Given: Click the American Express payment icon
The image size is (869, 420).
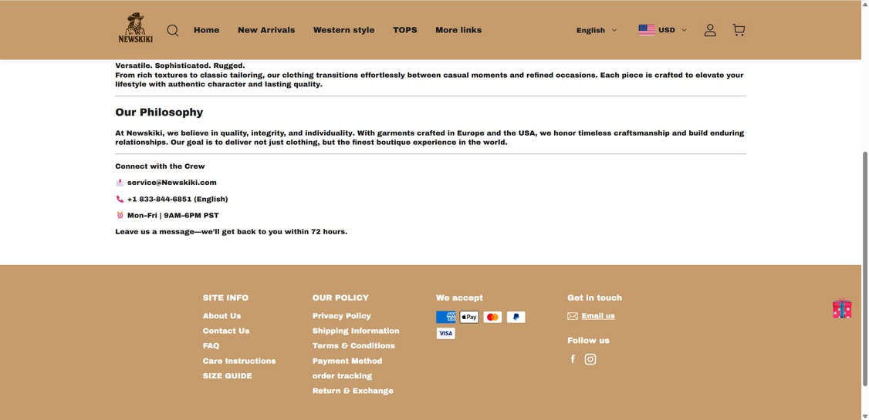Looking at the screenshot, I should pos(445,317).
